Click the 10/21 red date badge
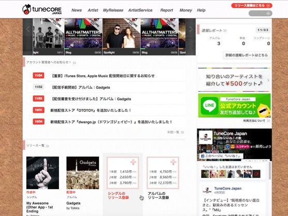Viewport: 288px width, 216px height. (38, 110)
